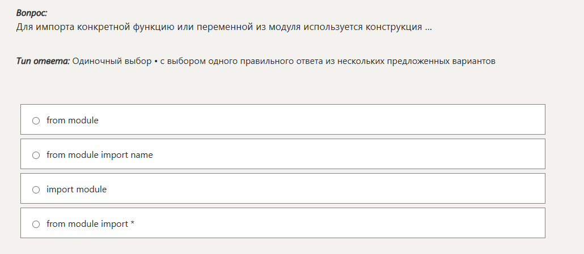Click the "import module" answer label text

pos(77,190)
